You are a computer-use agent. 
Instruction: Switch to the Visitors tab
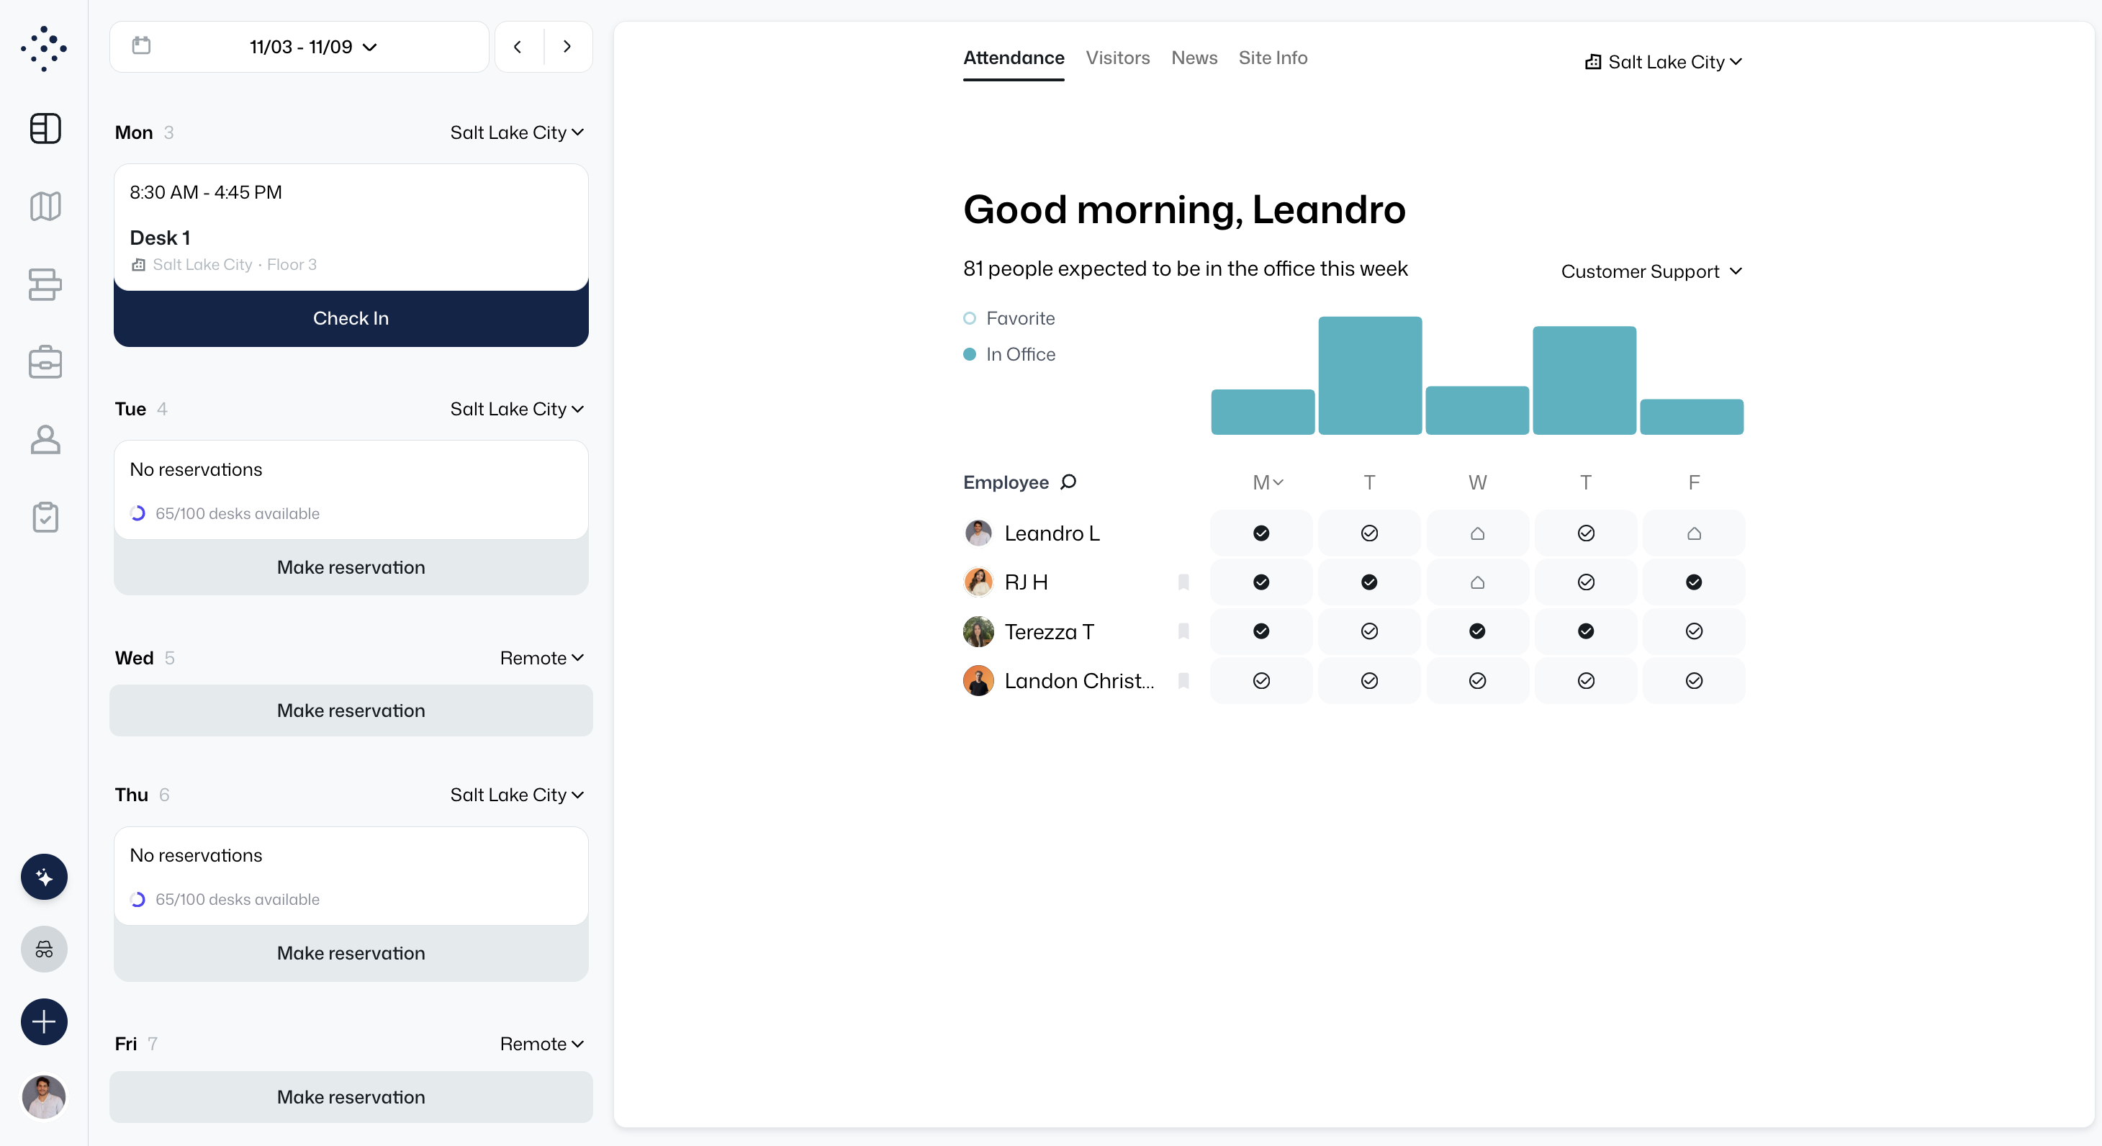[x=1117, y=58]
